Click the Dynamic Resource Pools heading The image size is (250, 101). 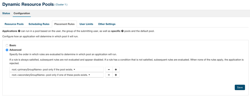coord(28,4)
